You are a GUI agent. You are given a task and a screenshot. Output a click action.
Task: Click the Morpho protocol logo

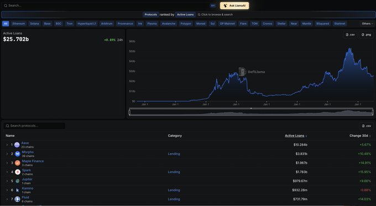(x=18, y=154)
